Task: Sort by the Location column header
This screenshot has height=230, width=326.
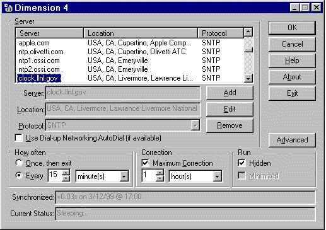Action: [x=141, y=33]
